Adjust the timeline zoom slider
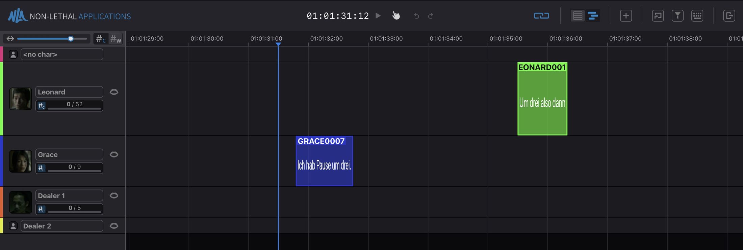This screenshot has width=743, height=250. [x=52, y=39]
